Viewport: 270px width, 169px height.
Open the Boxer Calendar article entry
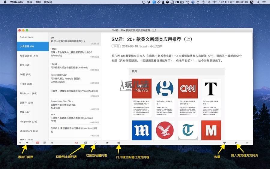click(x=75, y=79)
